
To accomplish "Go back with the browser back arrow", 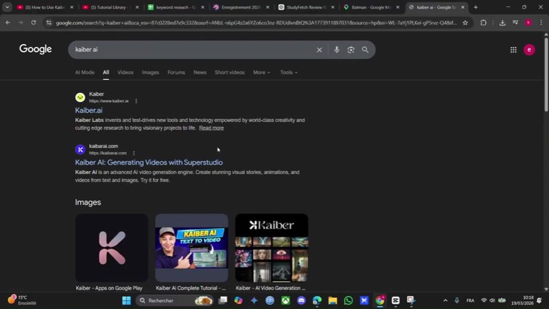I will pos(8,23).
